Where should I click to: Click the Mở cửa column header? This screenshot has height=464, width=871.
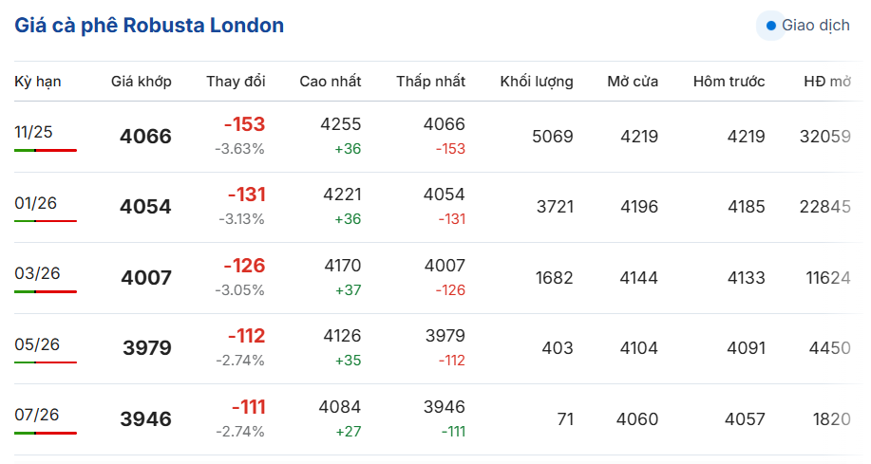pyautogui.click(x=633, y=82)
